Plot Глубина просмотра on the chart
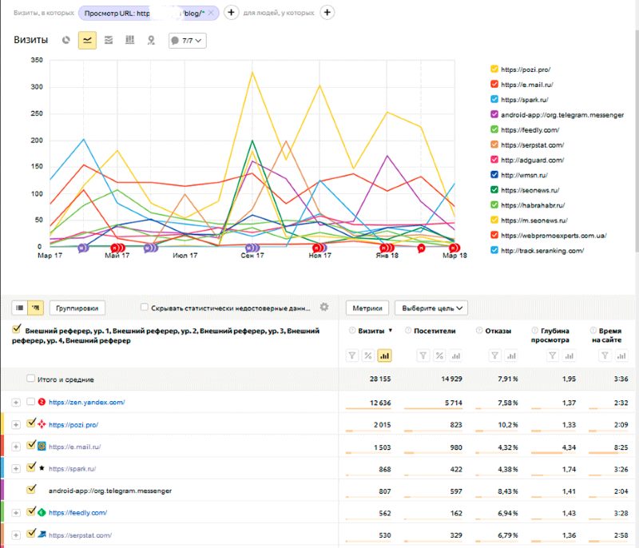639x548 pixels. pos(569,355)
